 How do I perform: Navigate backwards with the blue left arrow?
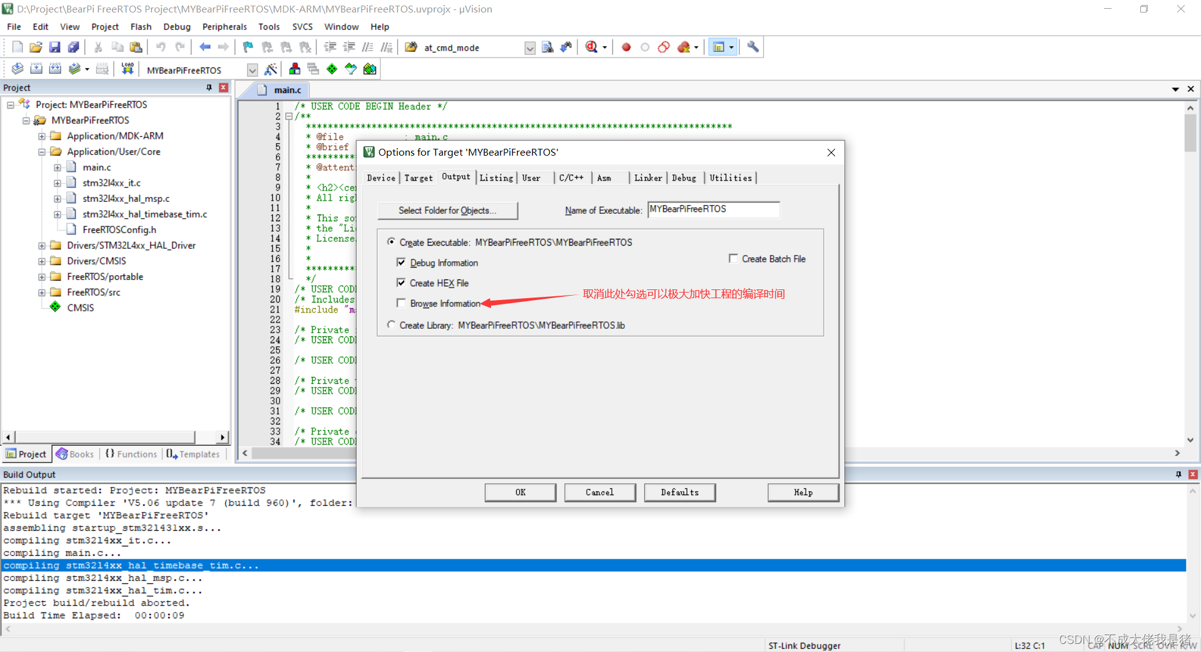click(x=205, y=47)
